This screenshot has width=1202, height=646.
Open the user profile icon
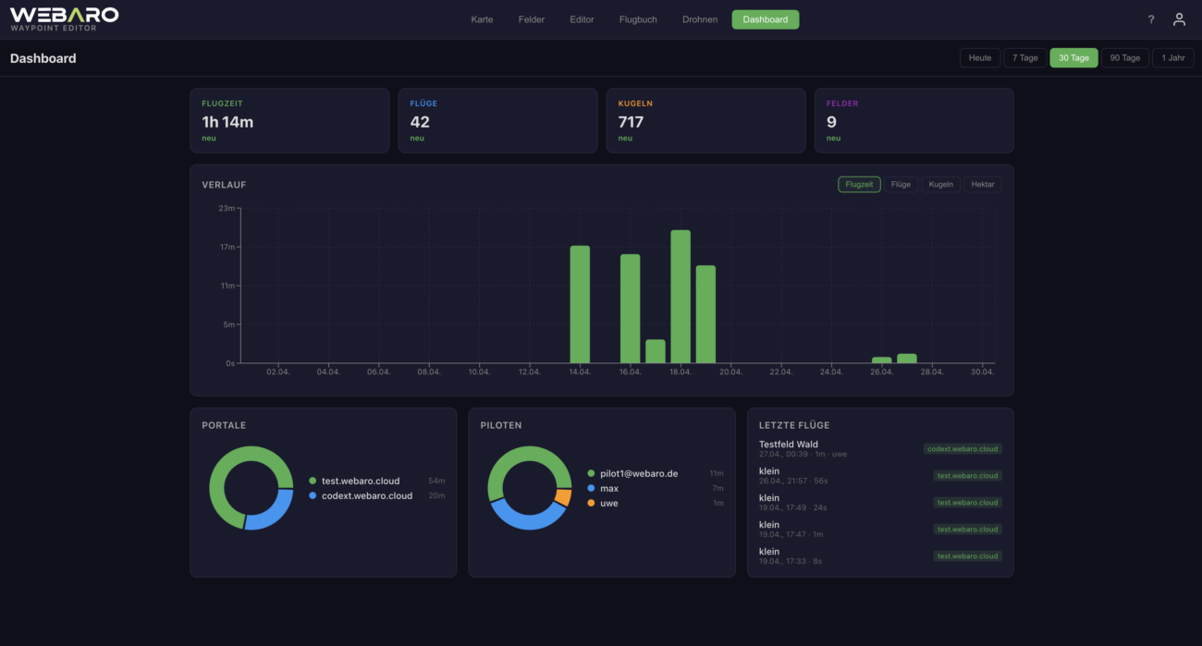pos(1179,19)
